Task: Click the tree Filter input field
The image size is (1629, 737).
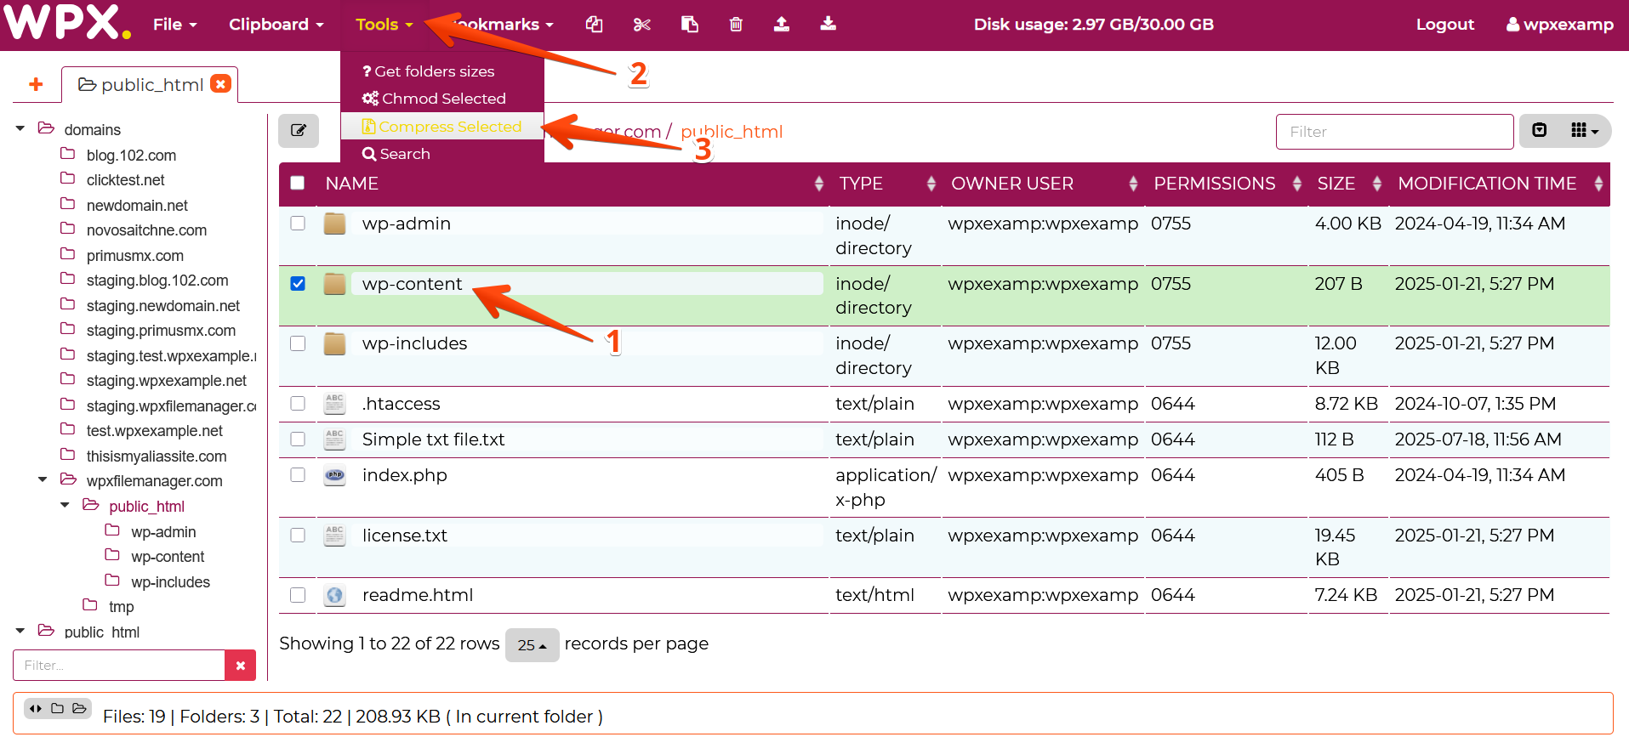Action: [119, 666]
